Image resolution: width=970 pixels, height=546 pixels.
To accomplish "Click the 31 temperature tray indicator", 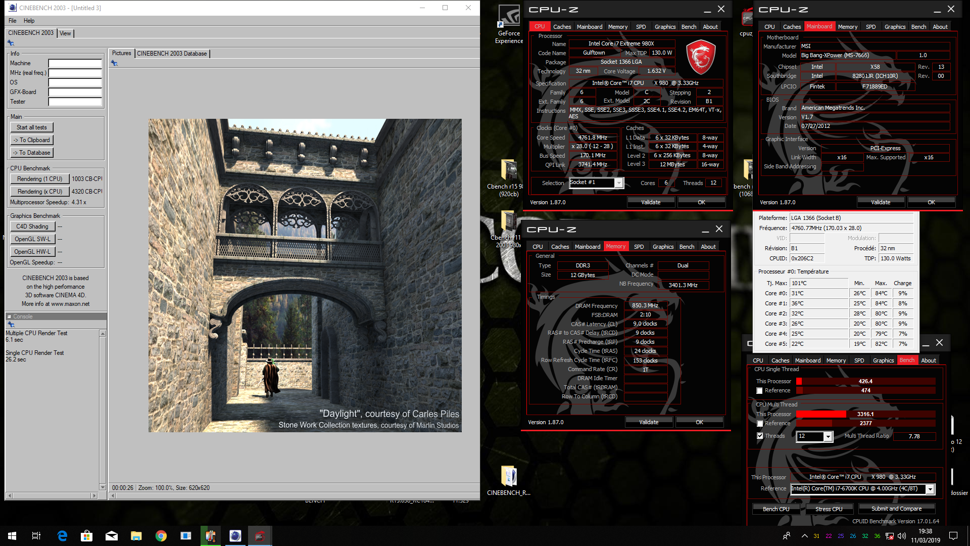I will point(816,536).
